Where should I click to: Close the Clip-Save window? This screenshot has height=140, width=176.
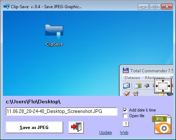pyautogui.click(x=167, y=6)
